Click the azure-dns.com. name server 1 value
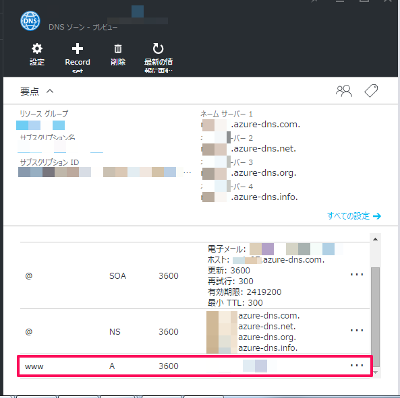Screen dimensions: 400x398 (x=251, y=125)
